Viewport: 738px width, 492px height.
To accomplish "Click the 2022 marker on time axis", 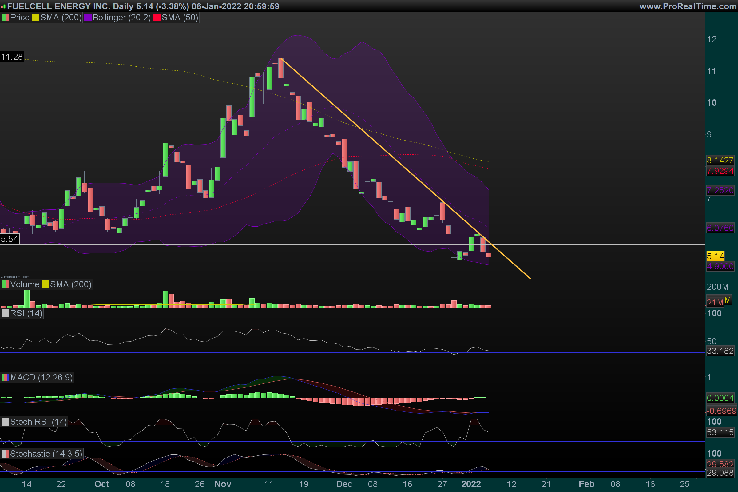I will pyautogui.click(x=471, y=484).
